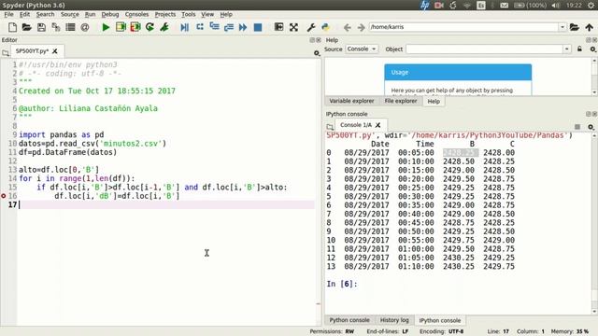
Task: Click Step return debug icon
Action: [229, 27]
